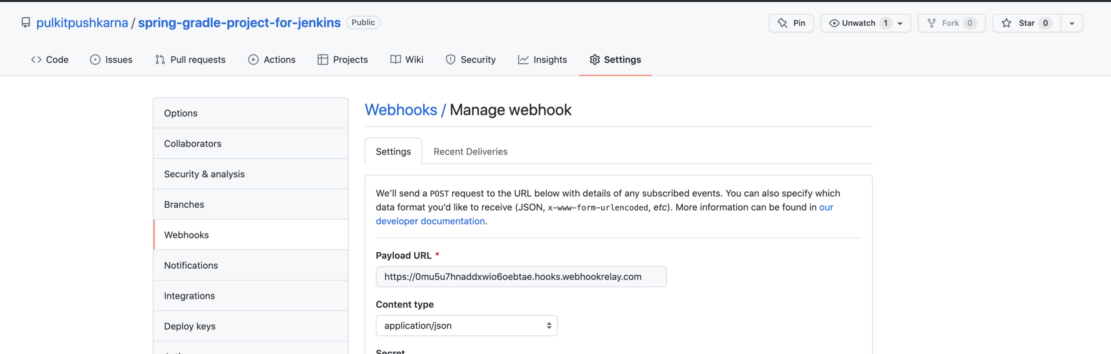Screen dimensions: 1111x354
Task: Click the Settings gear icon
Action: point(595,60)
